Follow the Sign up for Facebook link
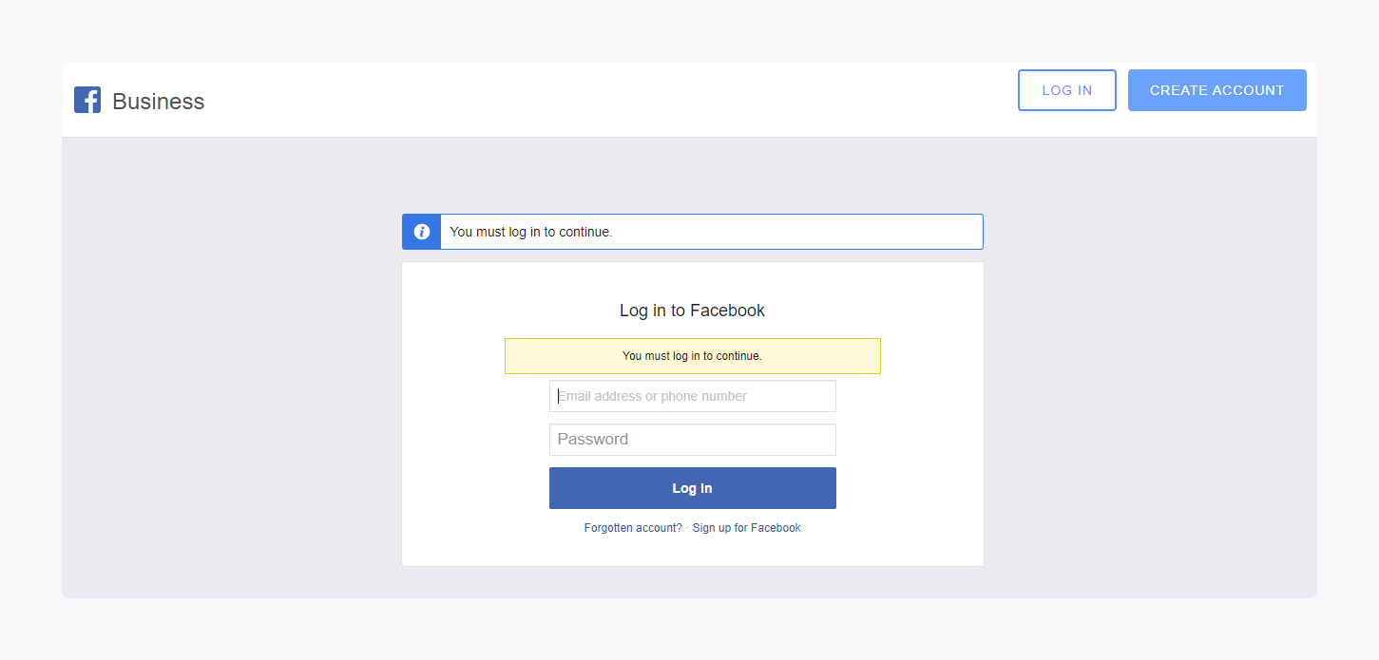This screenshot has height=660, width=1379. [x=746, y=528]
